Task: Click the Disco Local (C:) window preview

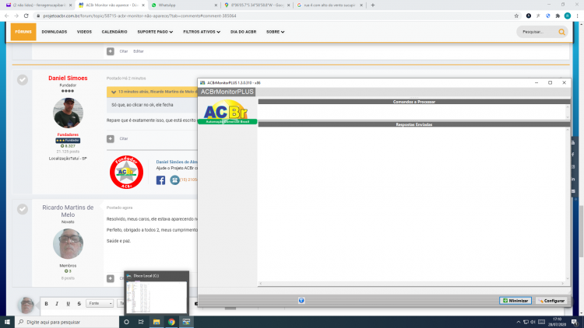Action: [x=157, y=293]
